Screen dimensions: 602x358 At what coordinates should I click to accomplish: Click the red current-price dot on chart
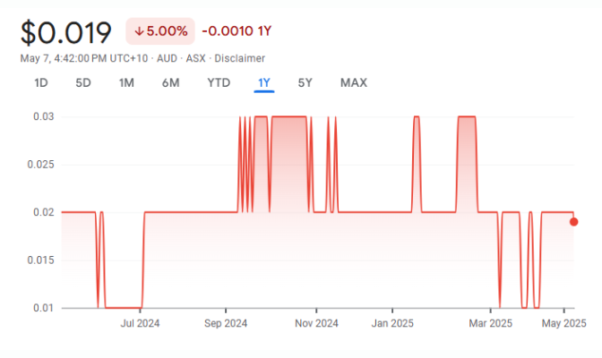573,222
